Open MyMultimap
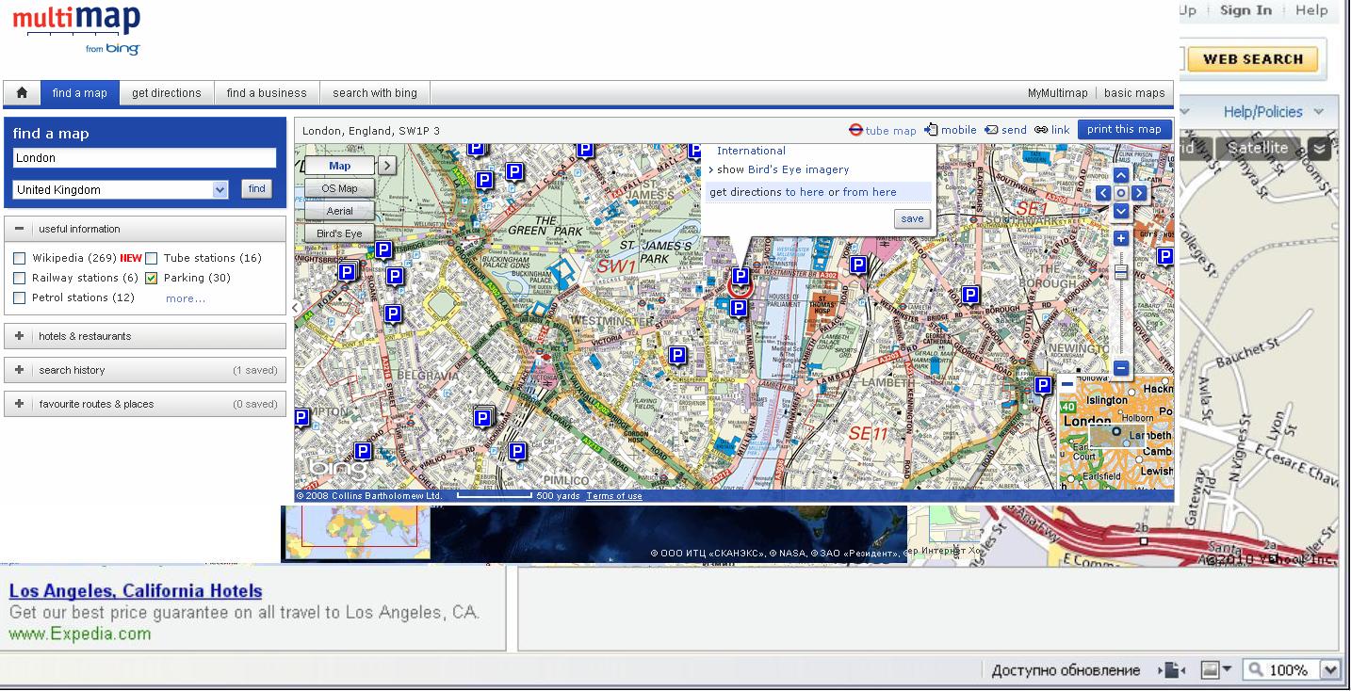 (1057, 93)
